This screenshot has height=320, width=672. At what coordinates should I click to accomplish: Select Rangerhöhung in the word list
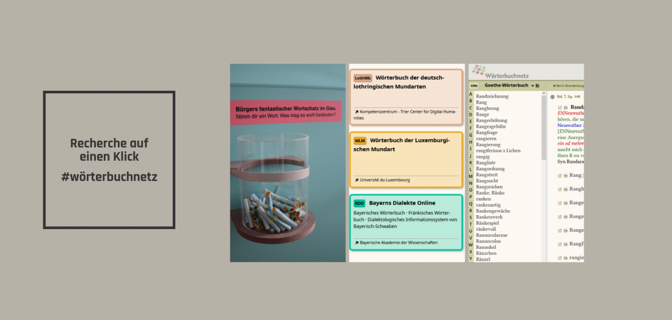point(492,120)
